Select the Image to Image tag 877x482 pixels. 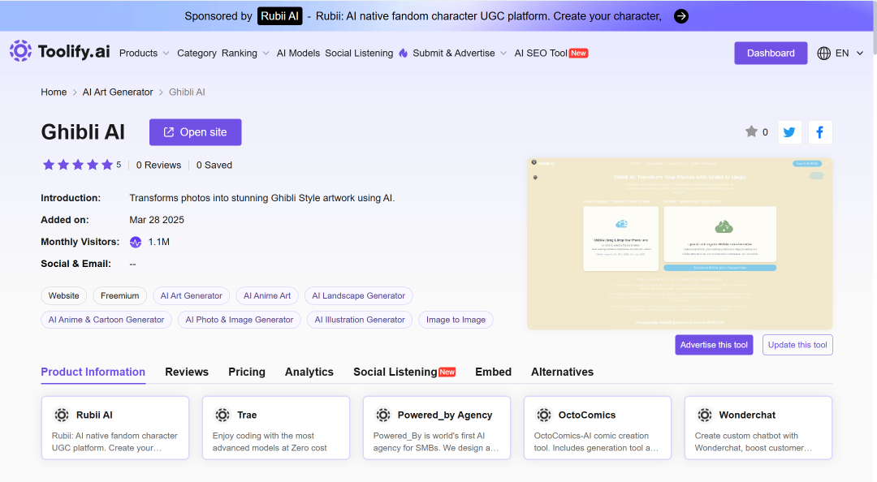456,320
